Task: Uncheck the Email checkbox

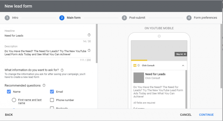Action: point(52,92)
